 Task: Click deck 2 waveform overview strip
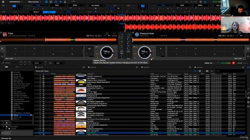pyautogui.click(x=191, y=40)
